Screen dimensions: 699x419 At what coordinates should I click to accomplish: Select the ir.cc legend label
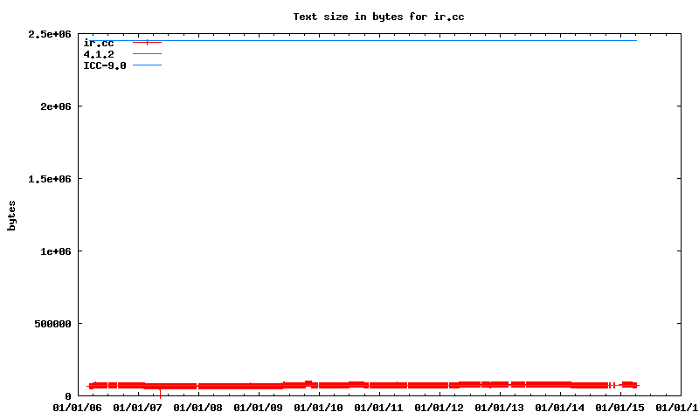(x=99, y=43)
